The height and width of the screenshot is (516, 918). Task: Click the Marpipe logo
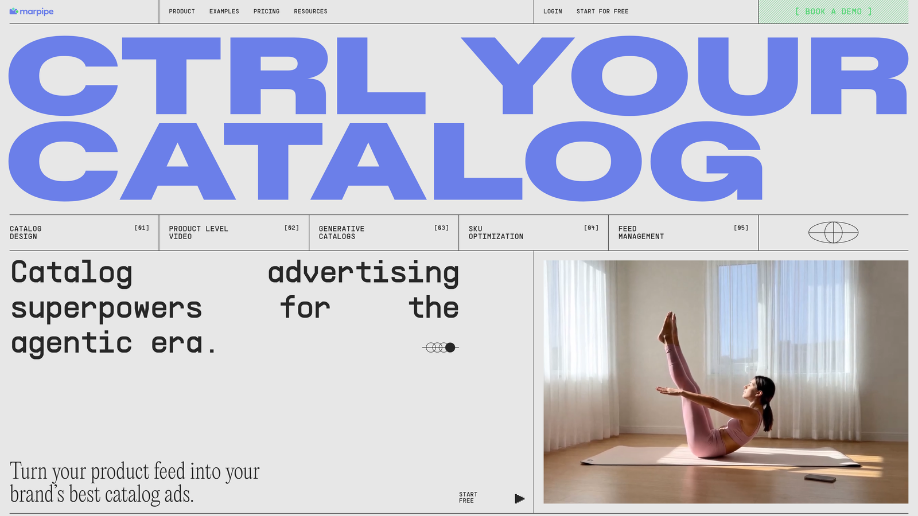(32, 11)
